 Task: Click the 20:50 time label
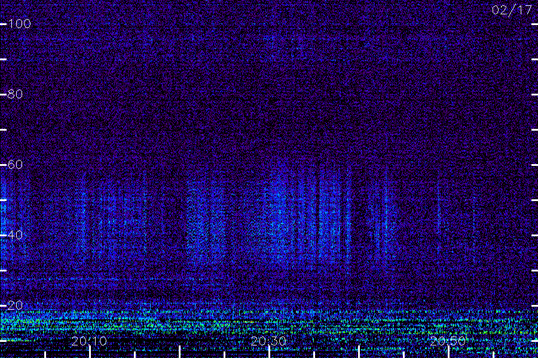tap(448, 341)
